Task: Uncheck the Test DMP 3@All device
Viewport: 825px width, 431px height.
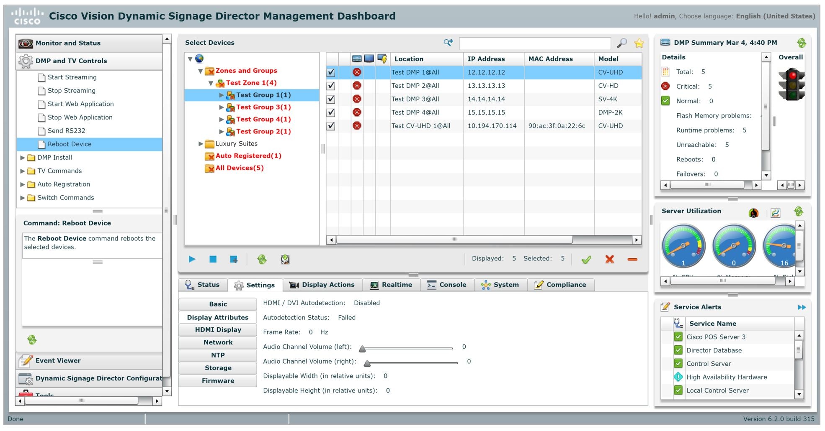Action: click(331, 99)
